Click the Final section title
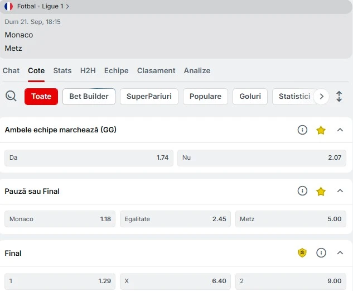 tap(13, 253)
